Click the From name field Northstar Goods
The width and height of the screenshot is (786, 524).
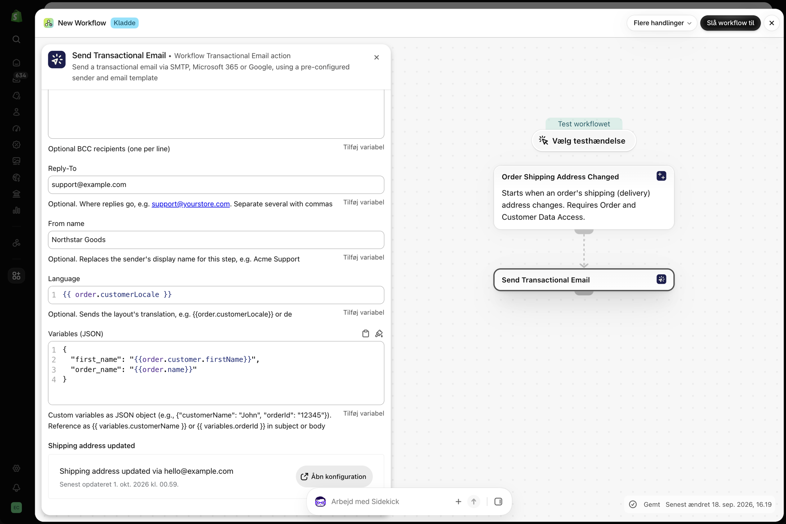(x=216, y=240)
